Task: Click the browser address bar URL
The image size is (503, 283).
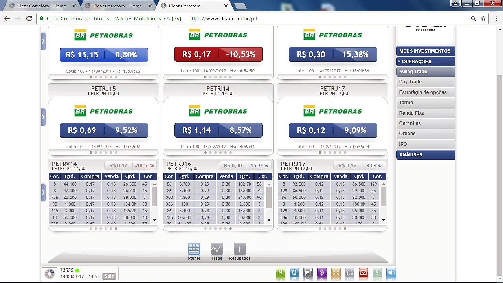Action: (222, 18)
